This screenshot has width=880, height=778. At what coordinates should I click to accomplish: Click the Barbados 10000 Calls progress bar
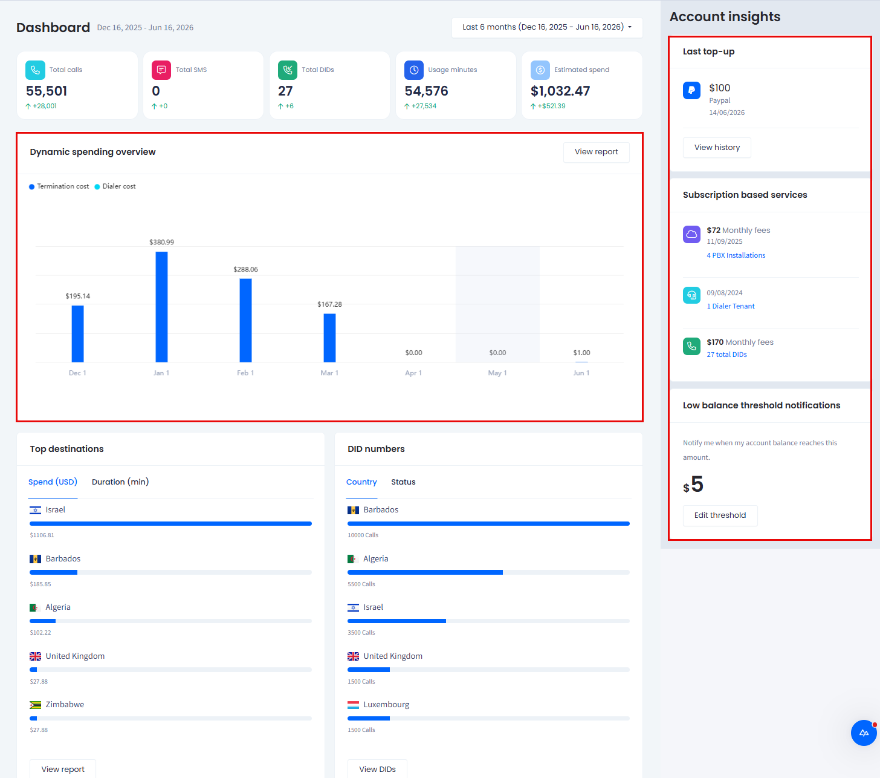488,523
